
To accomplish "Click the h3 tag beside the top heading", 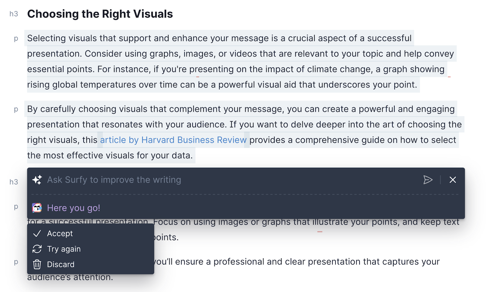I will [x=14, y=14].
